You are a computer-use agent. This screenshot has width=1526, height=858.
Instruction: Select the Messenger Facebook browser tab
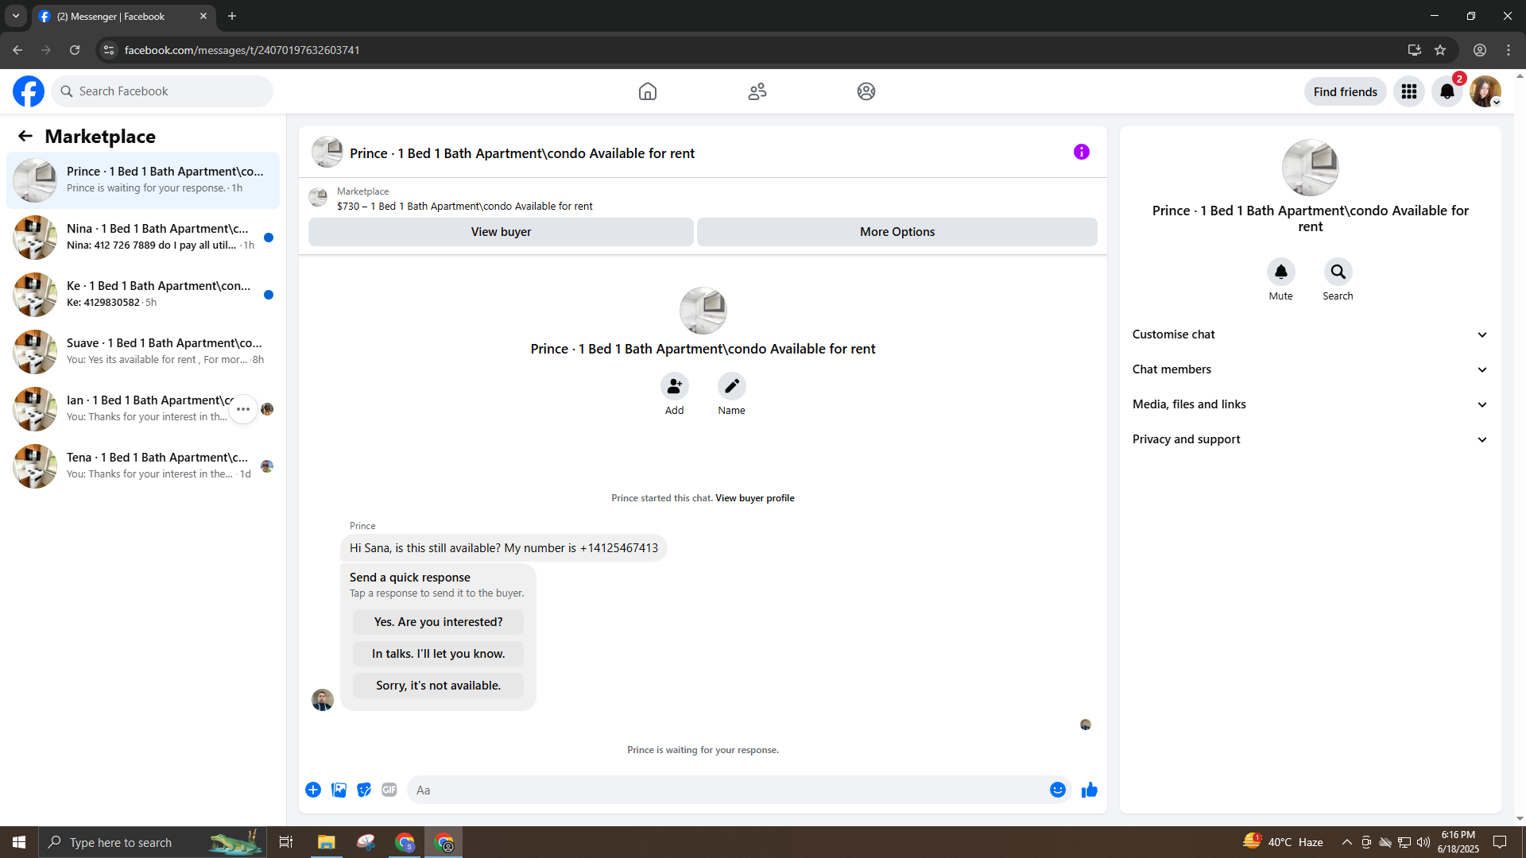123,16
